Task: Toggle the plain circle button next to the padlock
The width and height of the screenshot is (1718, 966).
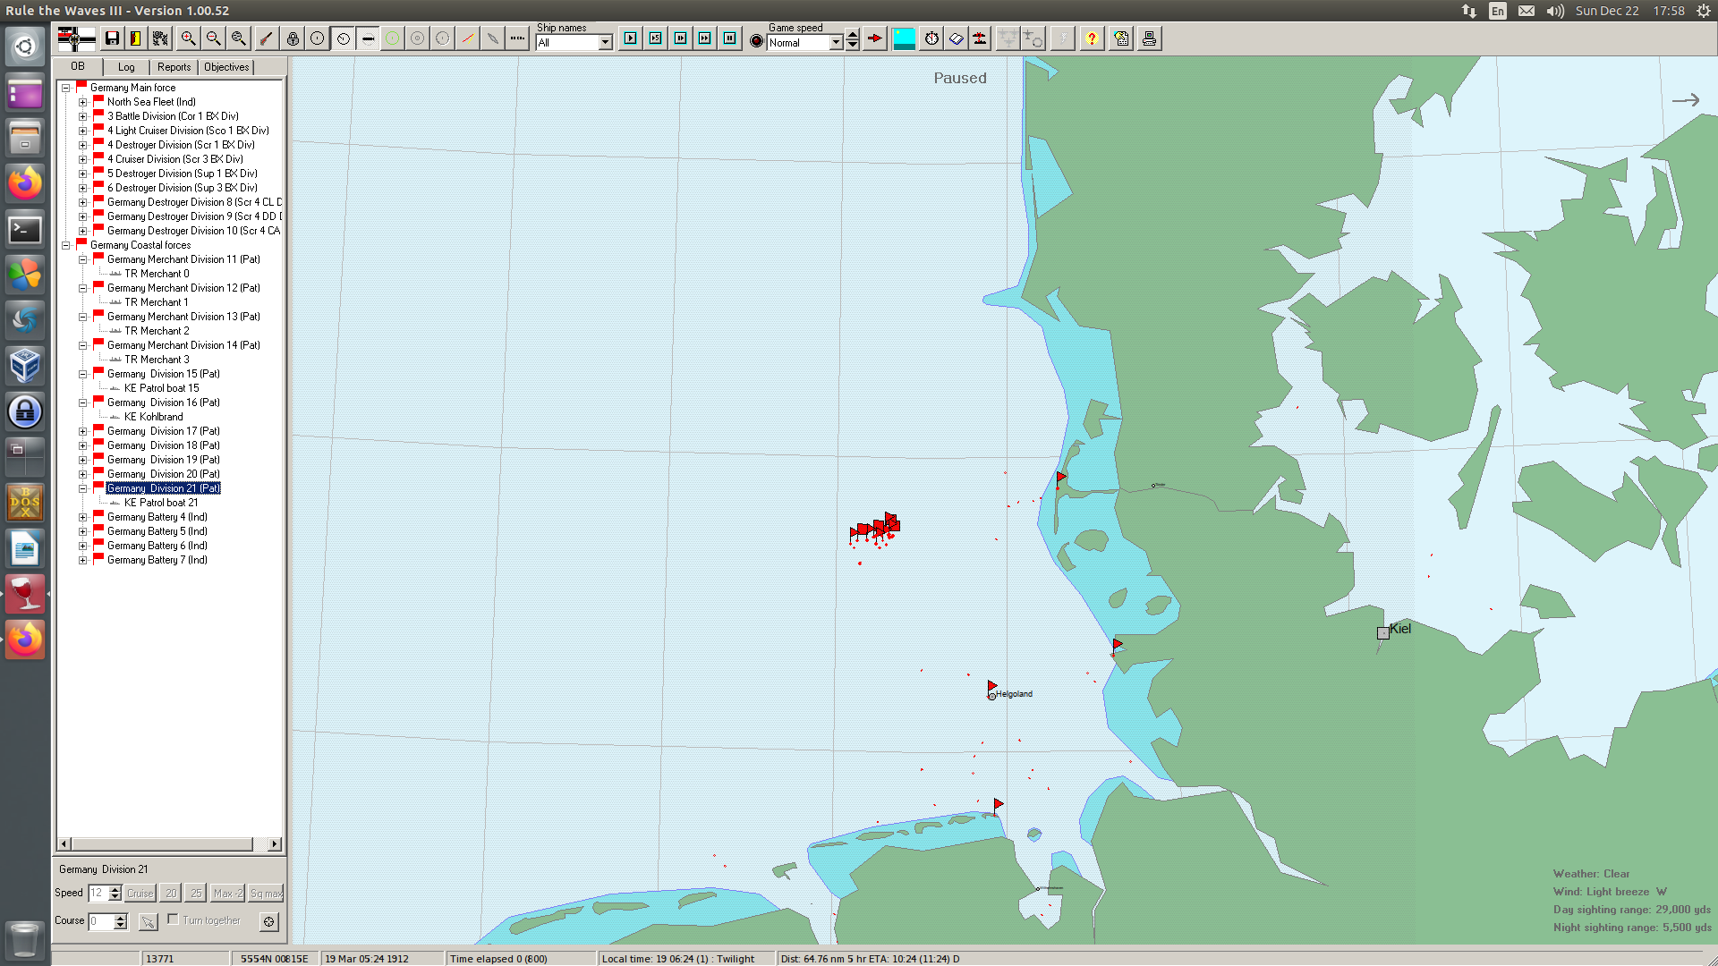Action: 318,38
